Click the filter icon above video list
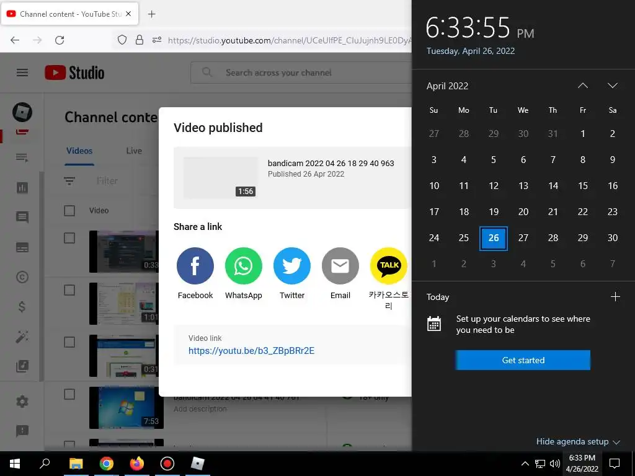The width and height of the screenshot is (635, 476). pyautogui.click(x=69, y=181)
